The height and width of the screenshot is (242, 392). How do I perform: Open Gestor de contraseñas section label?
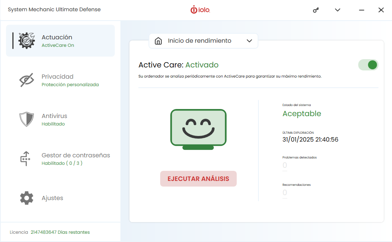coord(76,155)
